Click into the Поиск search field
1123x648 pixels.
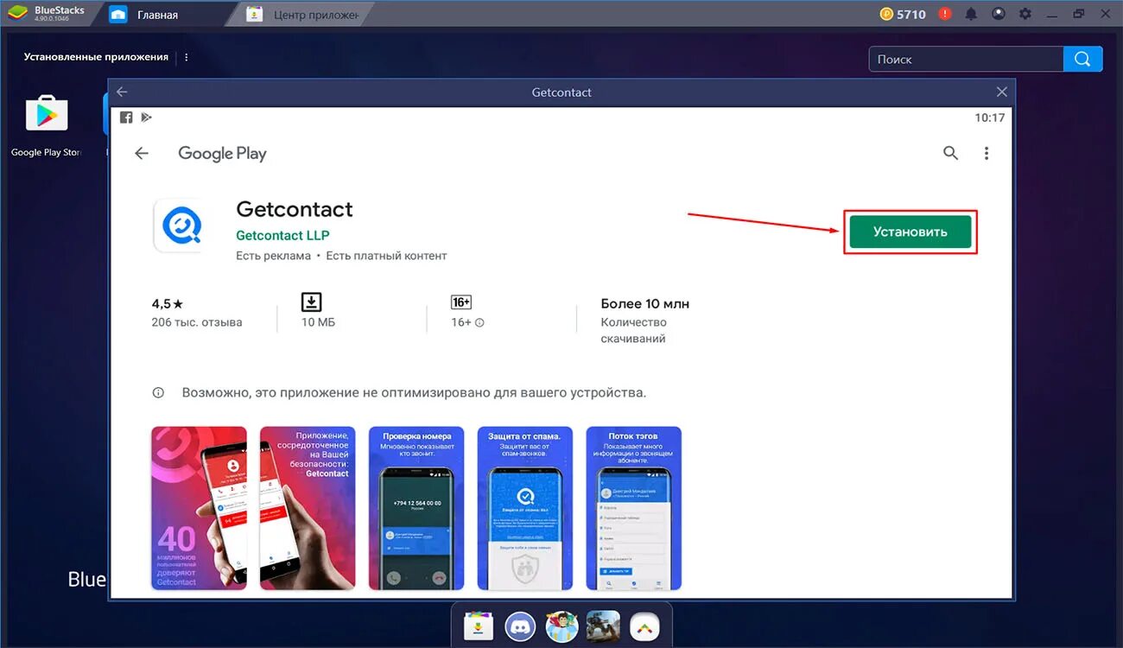pos(966,59)
